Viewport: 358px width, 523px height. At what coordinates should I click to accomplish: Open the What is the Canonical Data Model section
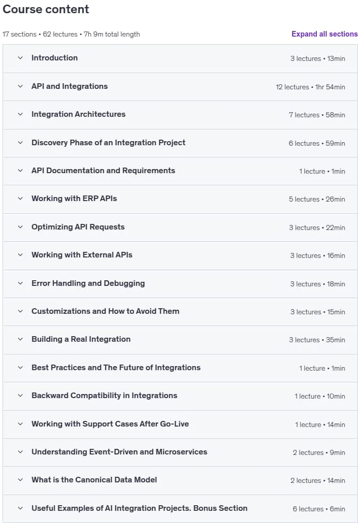pos(180,480)
